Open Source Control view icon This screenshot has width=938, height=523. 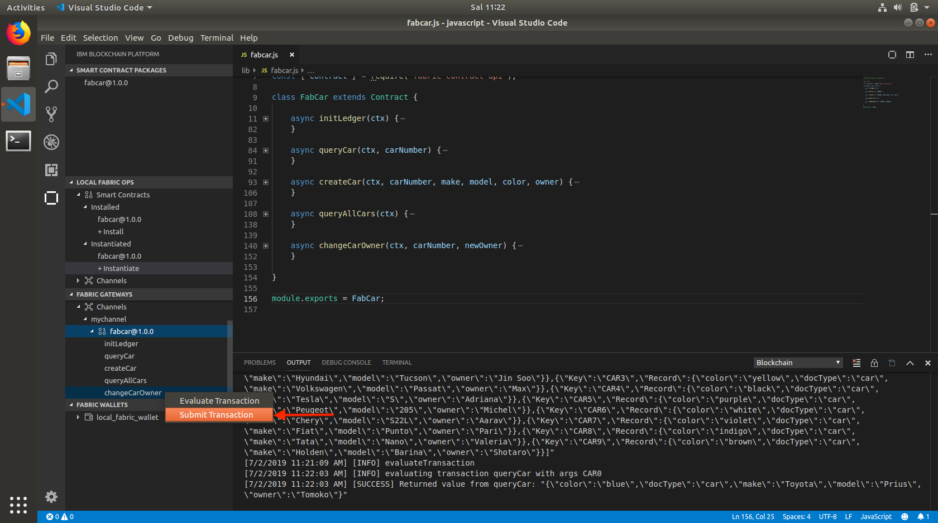point(51,114)
